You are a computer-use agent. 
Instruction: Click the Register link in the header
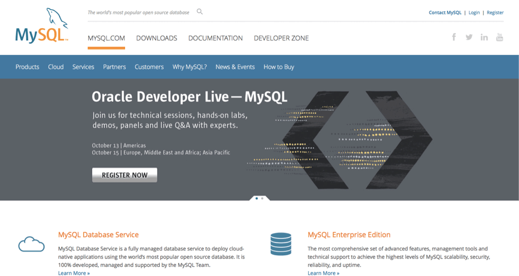click(x=495, y=13)
